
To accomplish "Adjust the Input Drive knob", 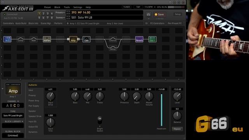I will click(51, 96).
